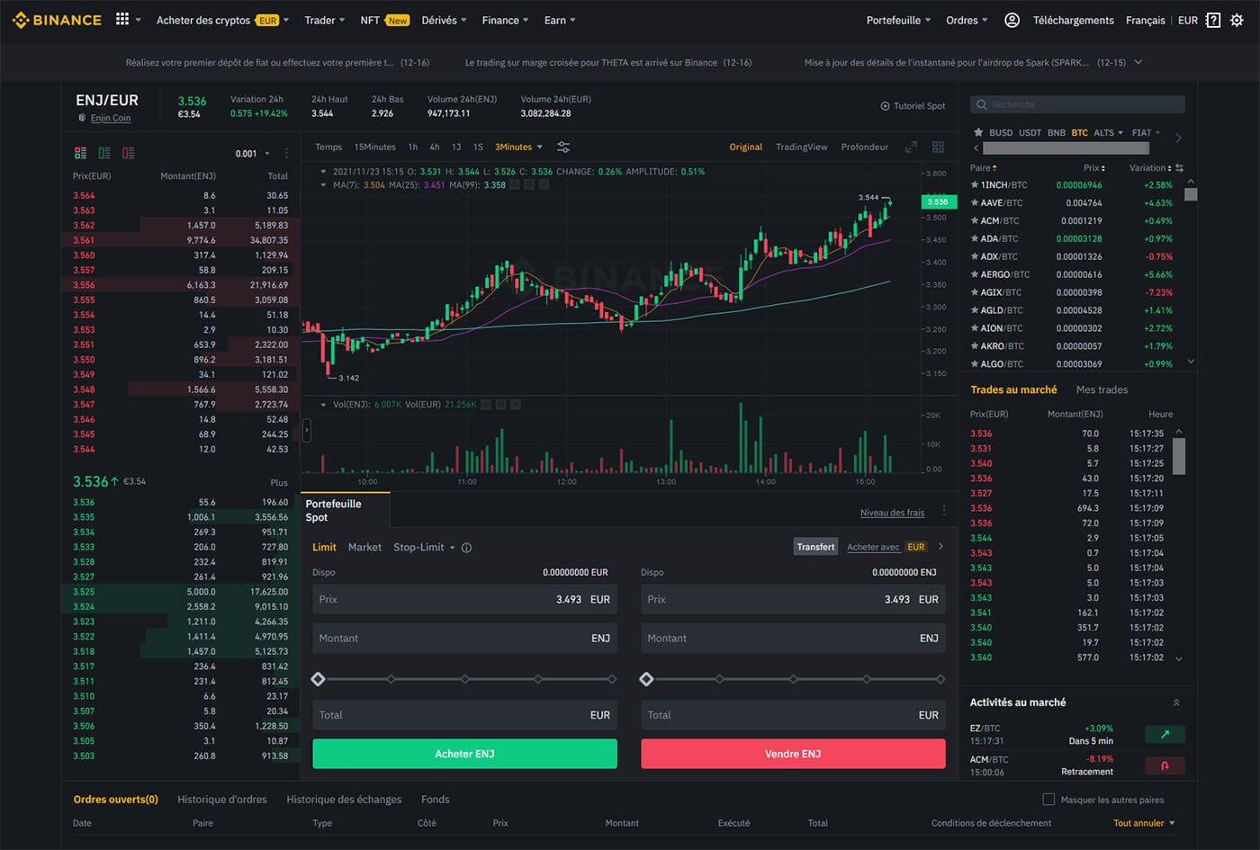
Task: Open settings gear in top bar
Action: click(x=1237, y=20)
